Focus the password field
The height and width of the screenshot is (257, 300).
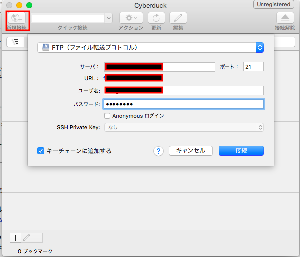click(184, 104)
